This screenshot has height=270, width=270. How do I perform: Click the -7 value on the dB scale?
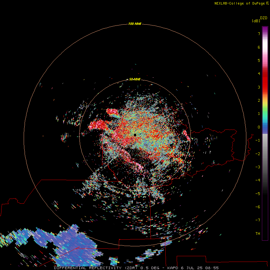click(x=258, y=220)
